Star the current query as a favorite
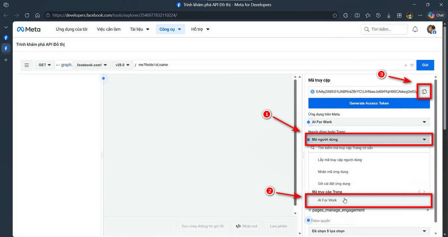 (x=412, y=65)
